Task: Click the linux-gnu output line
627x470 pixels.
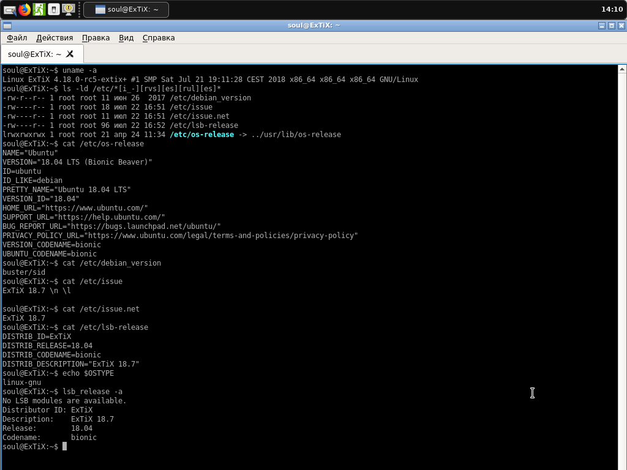Action: coord(21,383)
